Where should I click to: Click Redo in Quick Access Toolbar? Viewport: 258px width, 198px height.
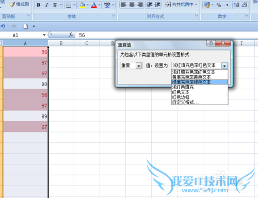tap(14, 26)
